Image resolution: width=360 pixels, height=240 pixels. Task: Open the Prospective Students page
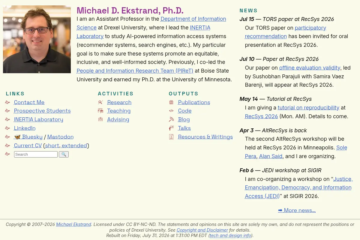coord(42,111)
